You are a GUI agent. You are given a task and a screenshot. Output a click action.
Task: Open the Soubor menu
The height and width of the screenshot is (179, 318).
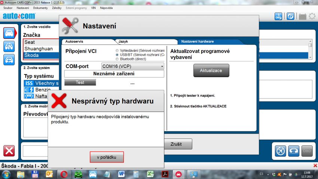tap(8, 8)
